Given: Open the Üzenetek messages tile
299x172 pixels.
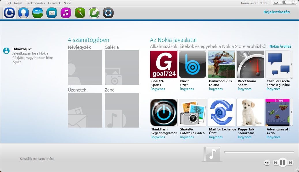Looking at the screenshot, I should click(x=85, y=110).
